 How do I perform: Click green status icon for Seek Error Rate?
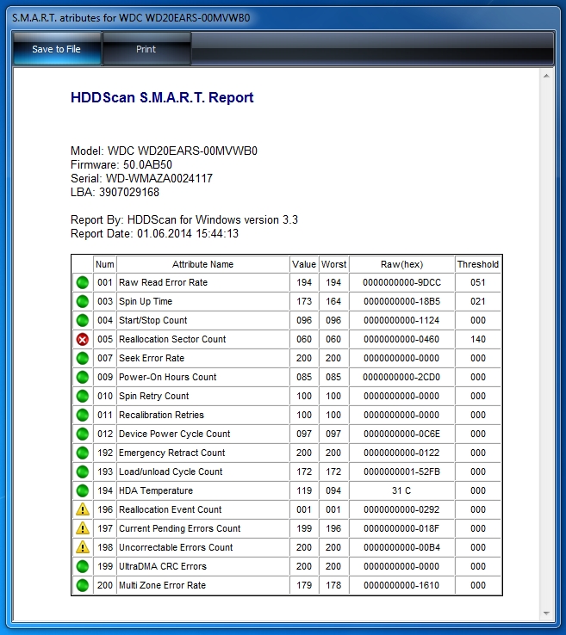pyautogui.click(x=83, y=358)
